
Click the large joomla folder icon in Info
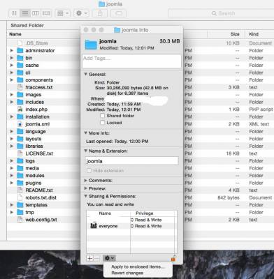point(91,44)
